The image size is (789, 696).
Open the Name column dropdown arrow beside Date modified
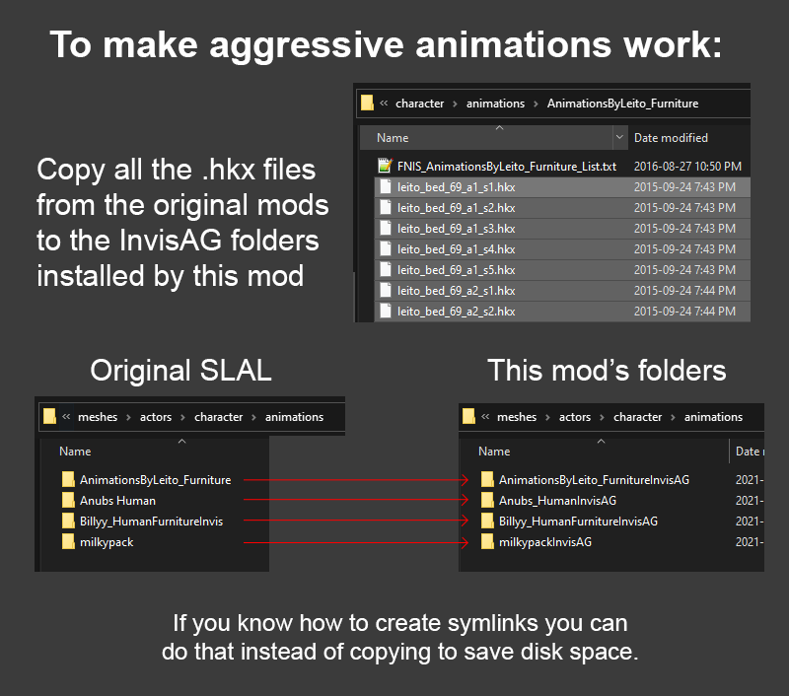[x=620, y=137]
